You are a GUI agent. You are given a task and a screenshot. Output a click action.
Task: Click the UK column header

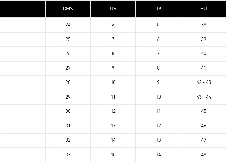coord(158,9)
